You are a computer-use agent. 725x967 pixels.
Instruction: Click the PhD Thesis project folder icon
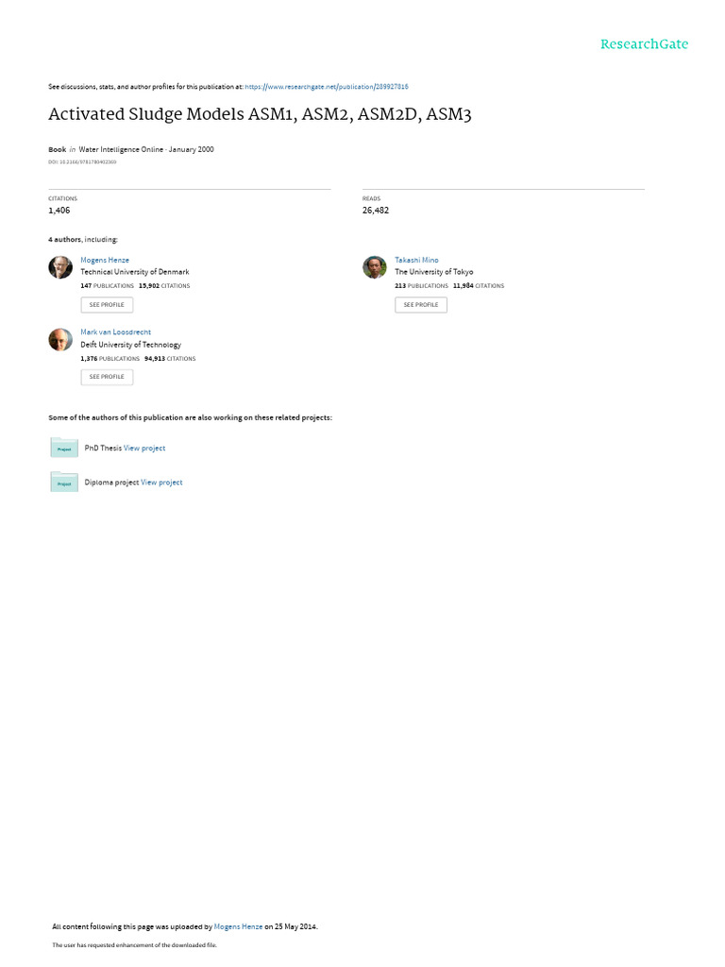(x=64, y=448)
